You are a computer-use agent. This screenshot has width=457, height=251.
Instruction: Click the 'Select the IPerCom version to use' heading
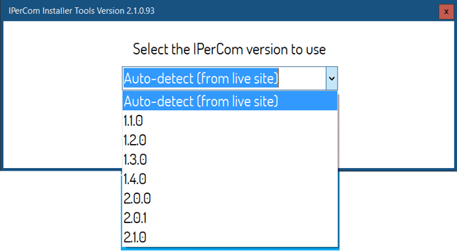pos(229,49)
